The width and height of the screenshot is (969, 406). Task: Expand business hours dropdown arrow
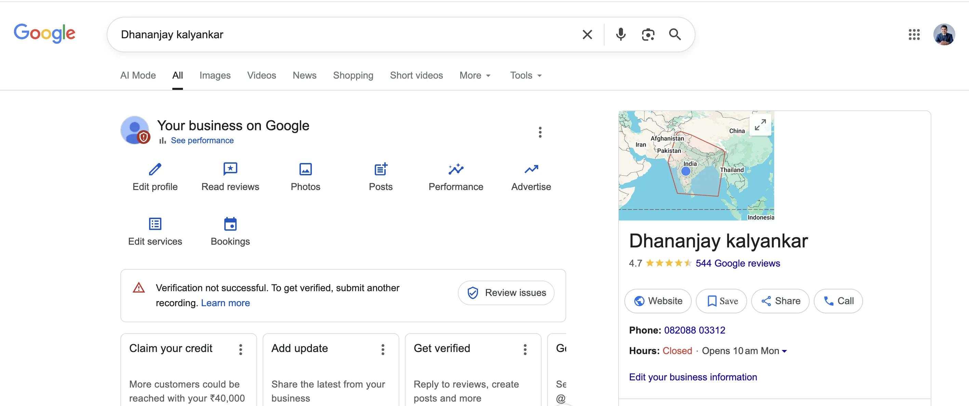click(x=784, y=351)
